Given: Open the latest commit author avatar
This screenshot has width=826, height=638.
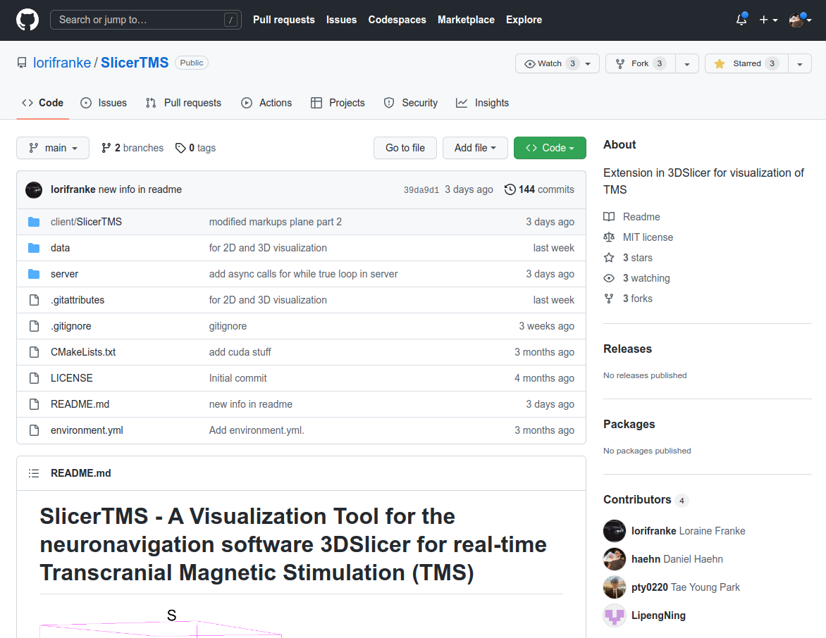Looking at the screenshot, I should click(x=34, y=189).
